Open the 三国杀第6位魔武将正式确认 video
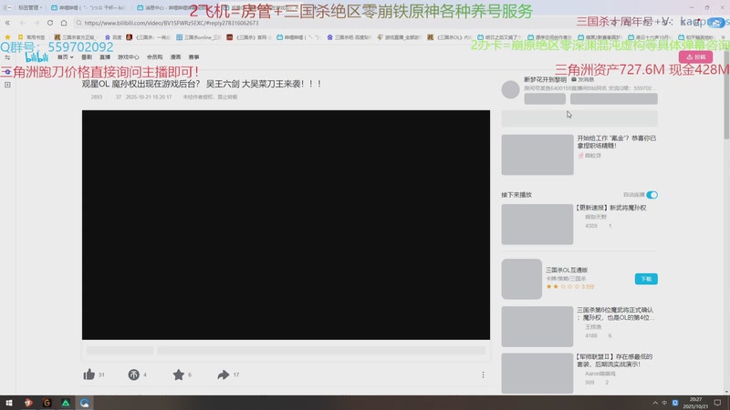This screenshot has width=730, height=410. tap(615, 313)
